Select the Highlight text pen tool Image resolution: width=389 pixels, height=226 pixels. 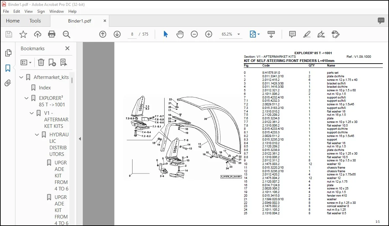click(x=307, y=34)
